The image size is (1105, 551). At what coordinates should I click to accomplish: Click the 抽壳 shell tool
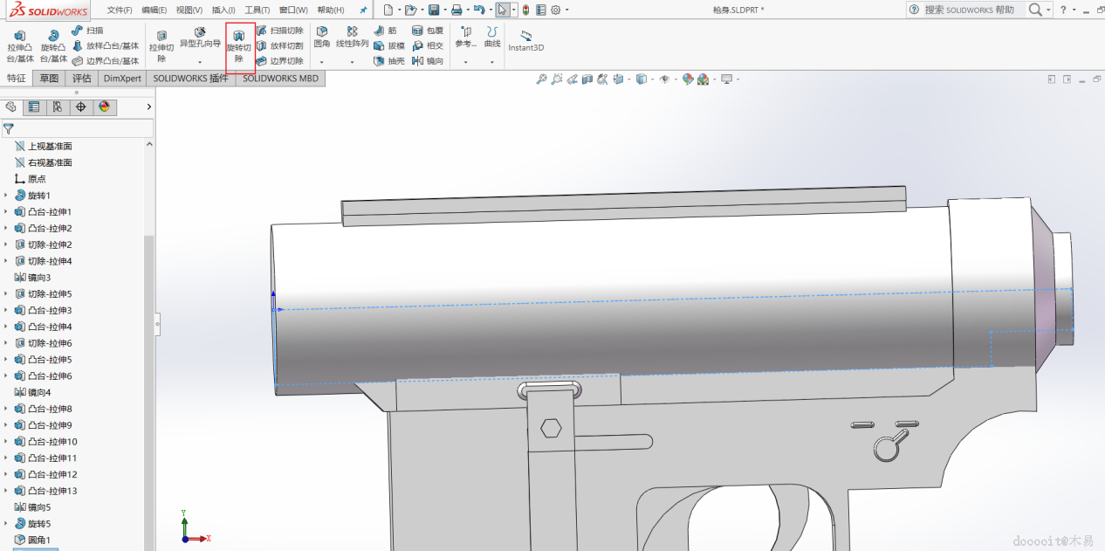389,61
